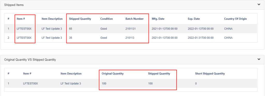Click the Mfg. Date column header

tap(158, 19)
